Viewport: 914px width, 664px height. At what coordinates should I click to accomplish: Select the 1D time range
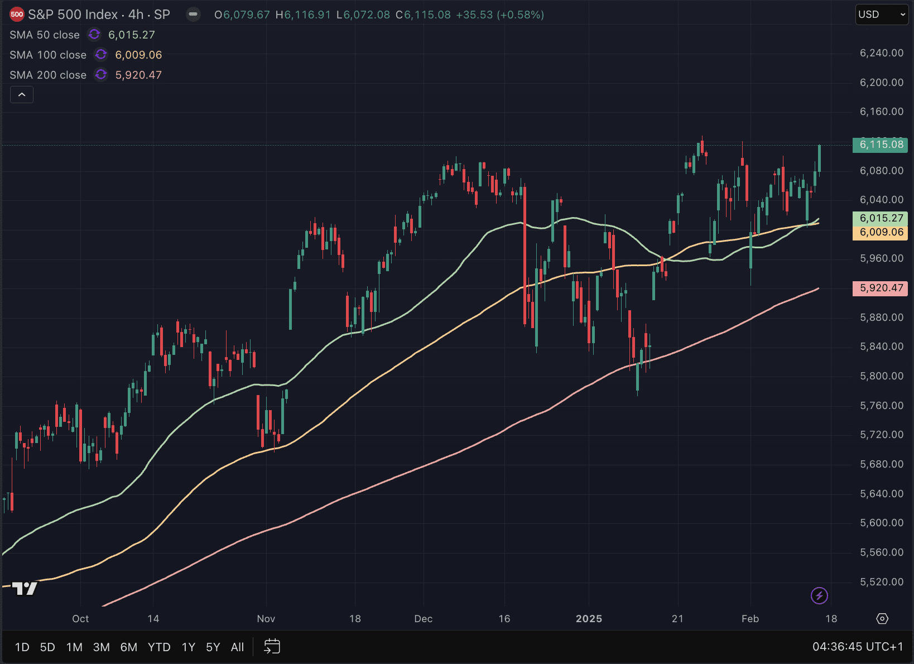[x=22, y=647]
